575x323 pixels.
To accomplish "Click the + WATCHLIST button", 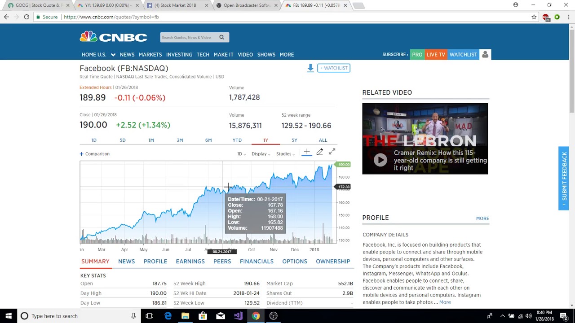I will [334, 68].
